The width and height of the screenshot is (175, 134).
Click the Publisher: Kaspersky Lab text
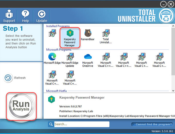tap(76, 111)
